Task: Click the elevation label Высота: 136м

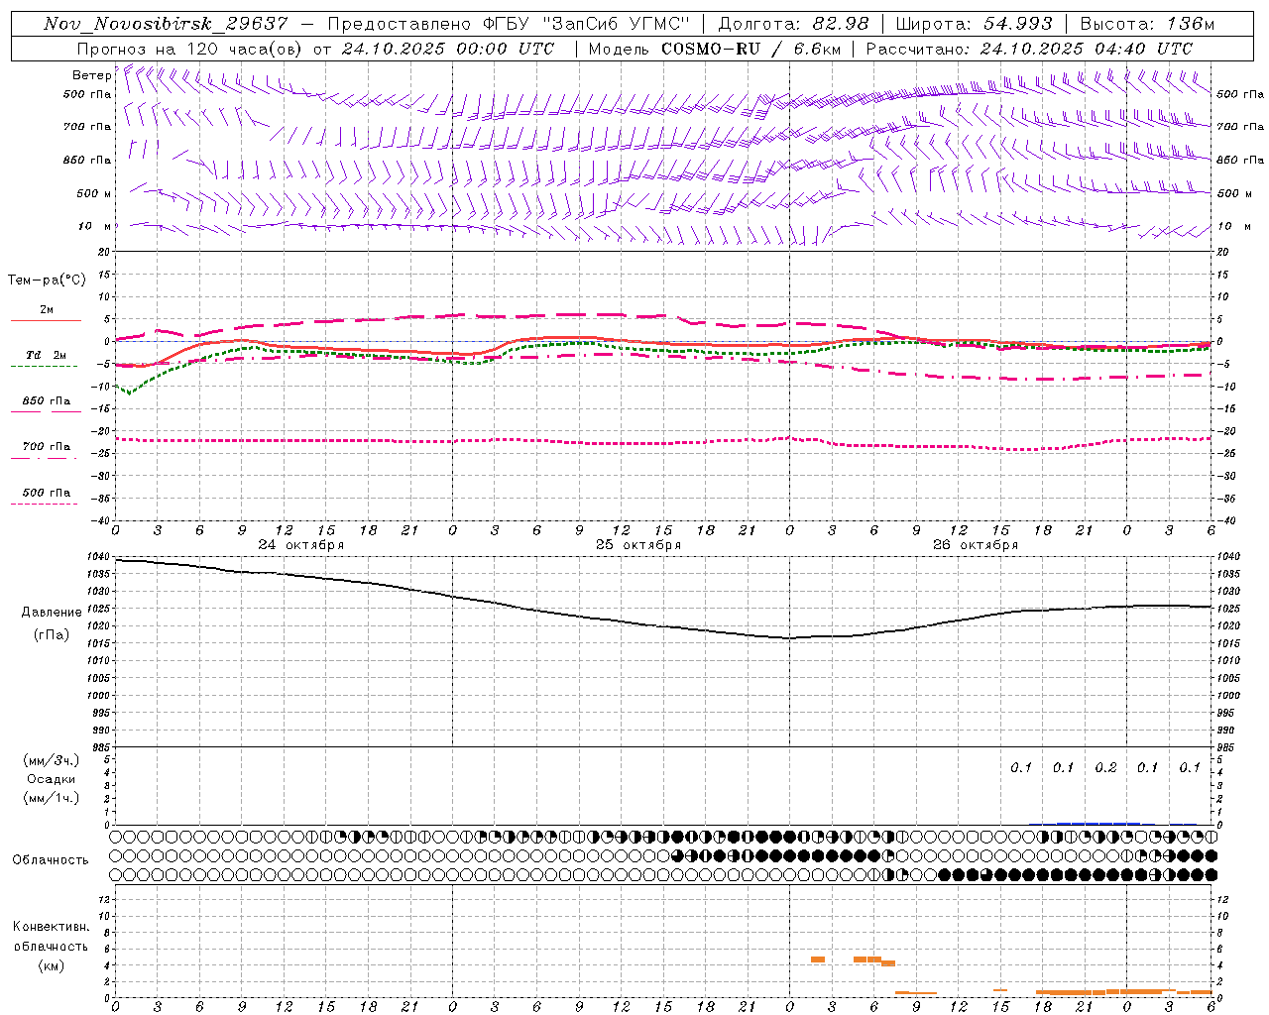Action: coord(1146,24)
